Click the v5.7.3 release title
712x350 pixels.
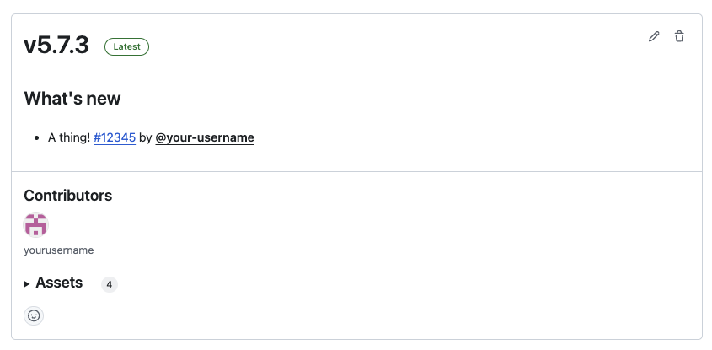coord(56,46)
